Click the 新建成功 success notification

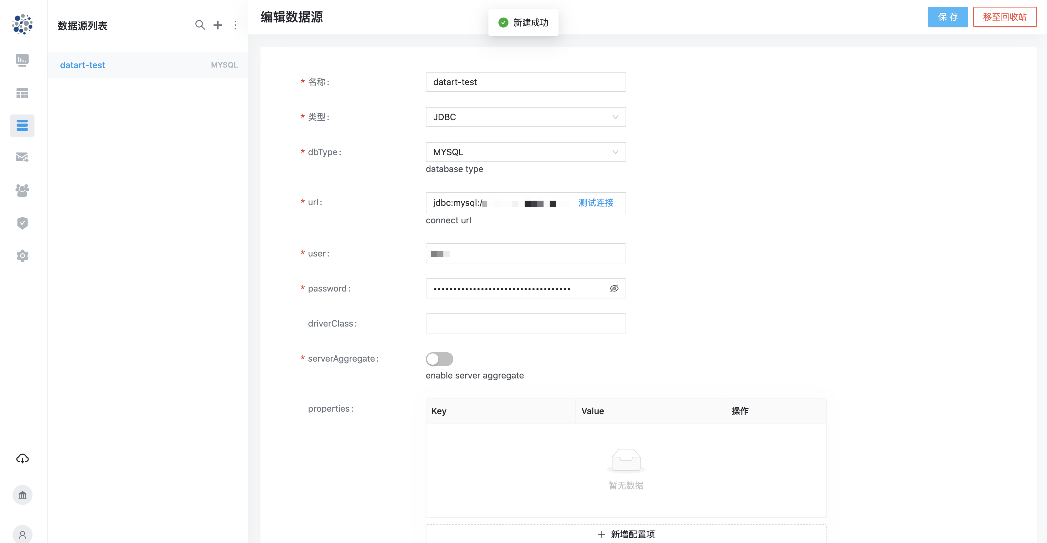tap(523, 22)
